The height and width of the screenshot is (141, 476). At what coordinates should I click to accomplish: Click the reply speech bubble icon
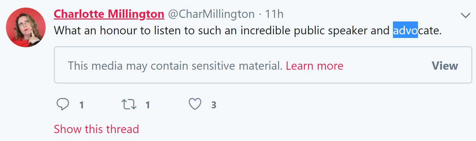coord(63,105)
